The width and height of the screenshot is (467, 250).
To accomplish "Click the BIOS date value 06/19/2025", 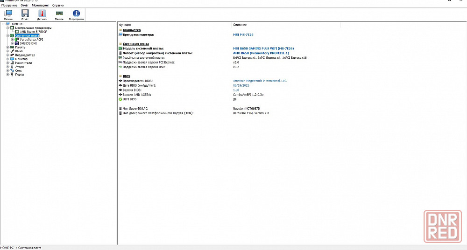I will (241, 85).
